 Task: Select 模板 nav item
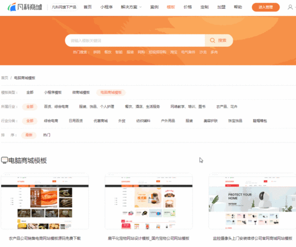tap(171, 7)
